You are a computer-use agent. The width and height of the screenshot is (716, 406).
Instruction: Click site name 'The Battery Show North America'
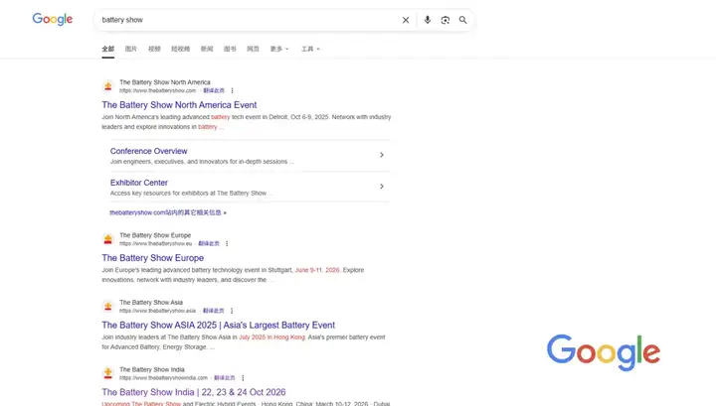tap(165, 82)
